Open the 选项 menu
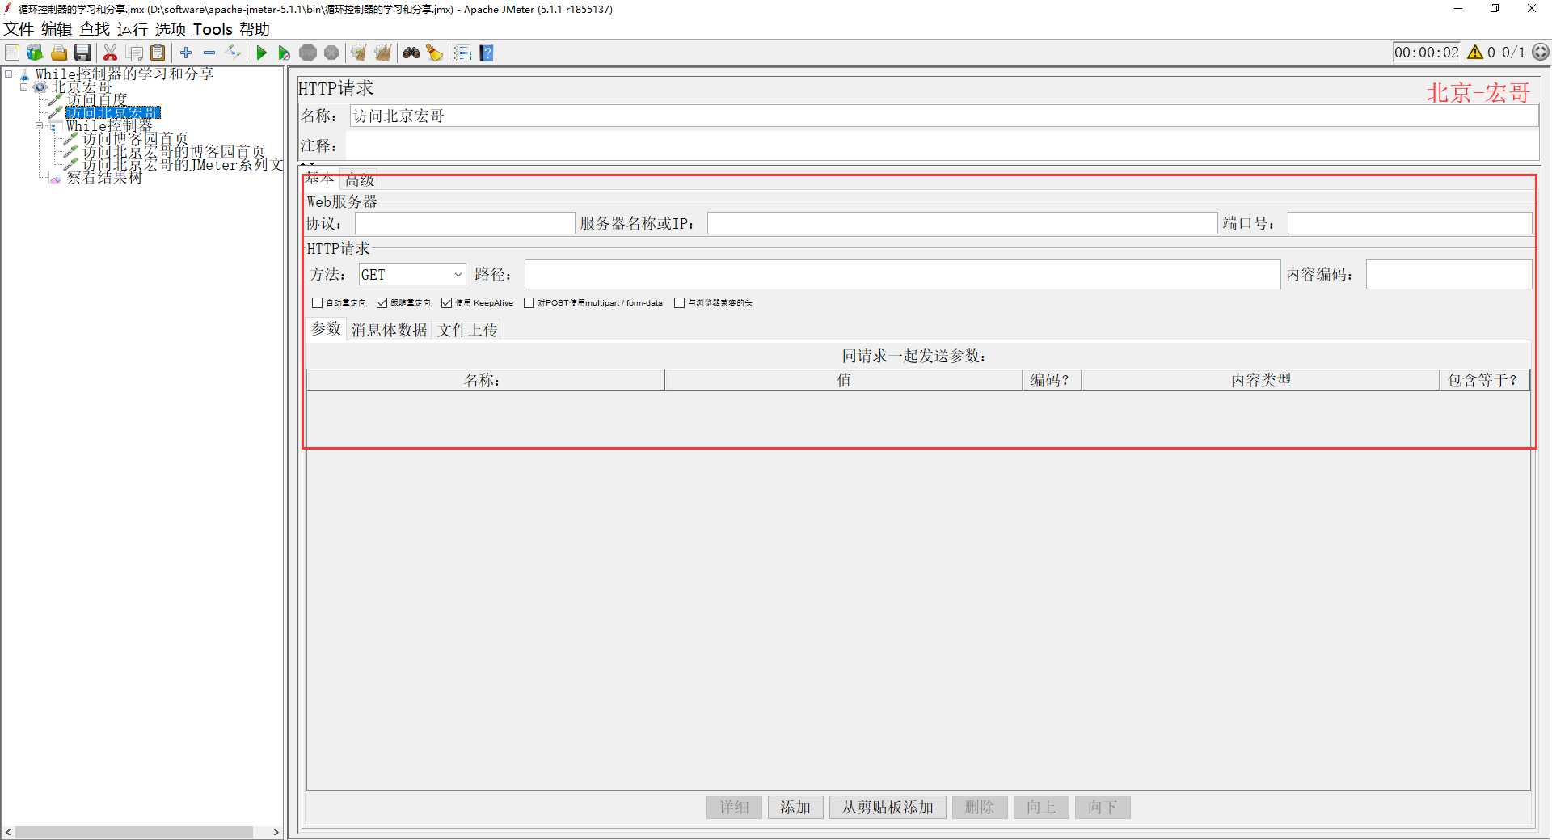Image resolution: width=1552 pixels, height=840 pixels. [171, 29]
